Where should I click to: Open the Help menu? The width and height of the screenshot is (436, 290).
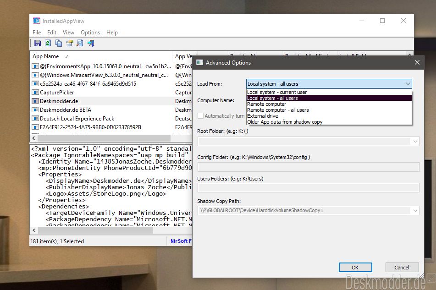[x=112, y=33]
